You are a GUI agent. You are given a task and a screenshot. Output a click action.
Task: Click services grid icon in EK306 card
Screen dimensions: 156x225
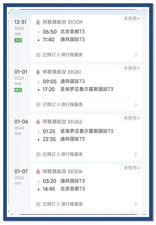(x=38, y=204)
